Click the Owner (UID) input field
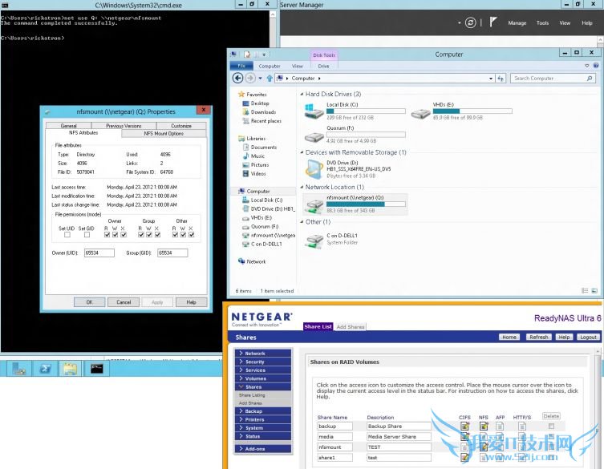This screenshot has height=469, width=604. (x=99, y=253)
